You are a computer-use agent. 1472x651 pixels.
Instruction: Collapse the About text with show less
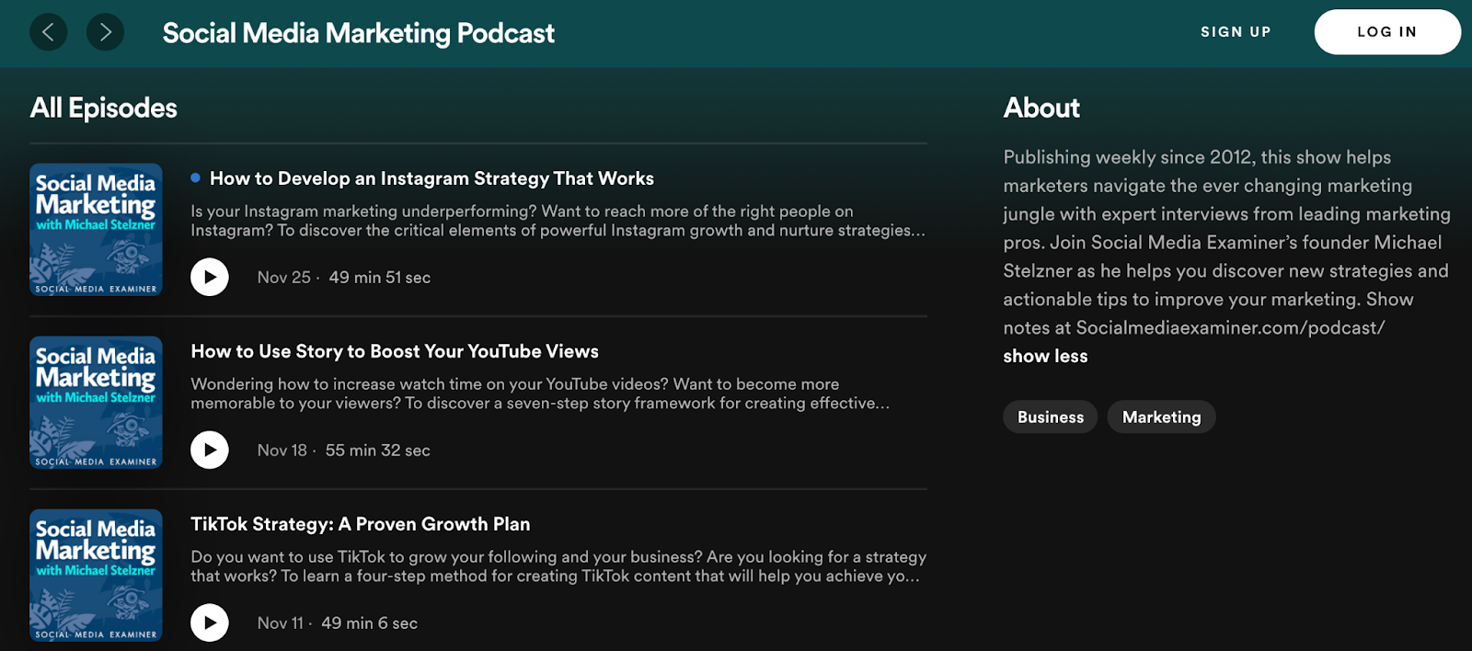pyautogui.click(x=1045, y=356)
